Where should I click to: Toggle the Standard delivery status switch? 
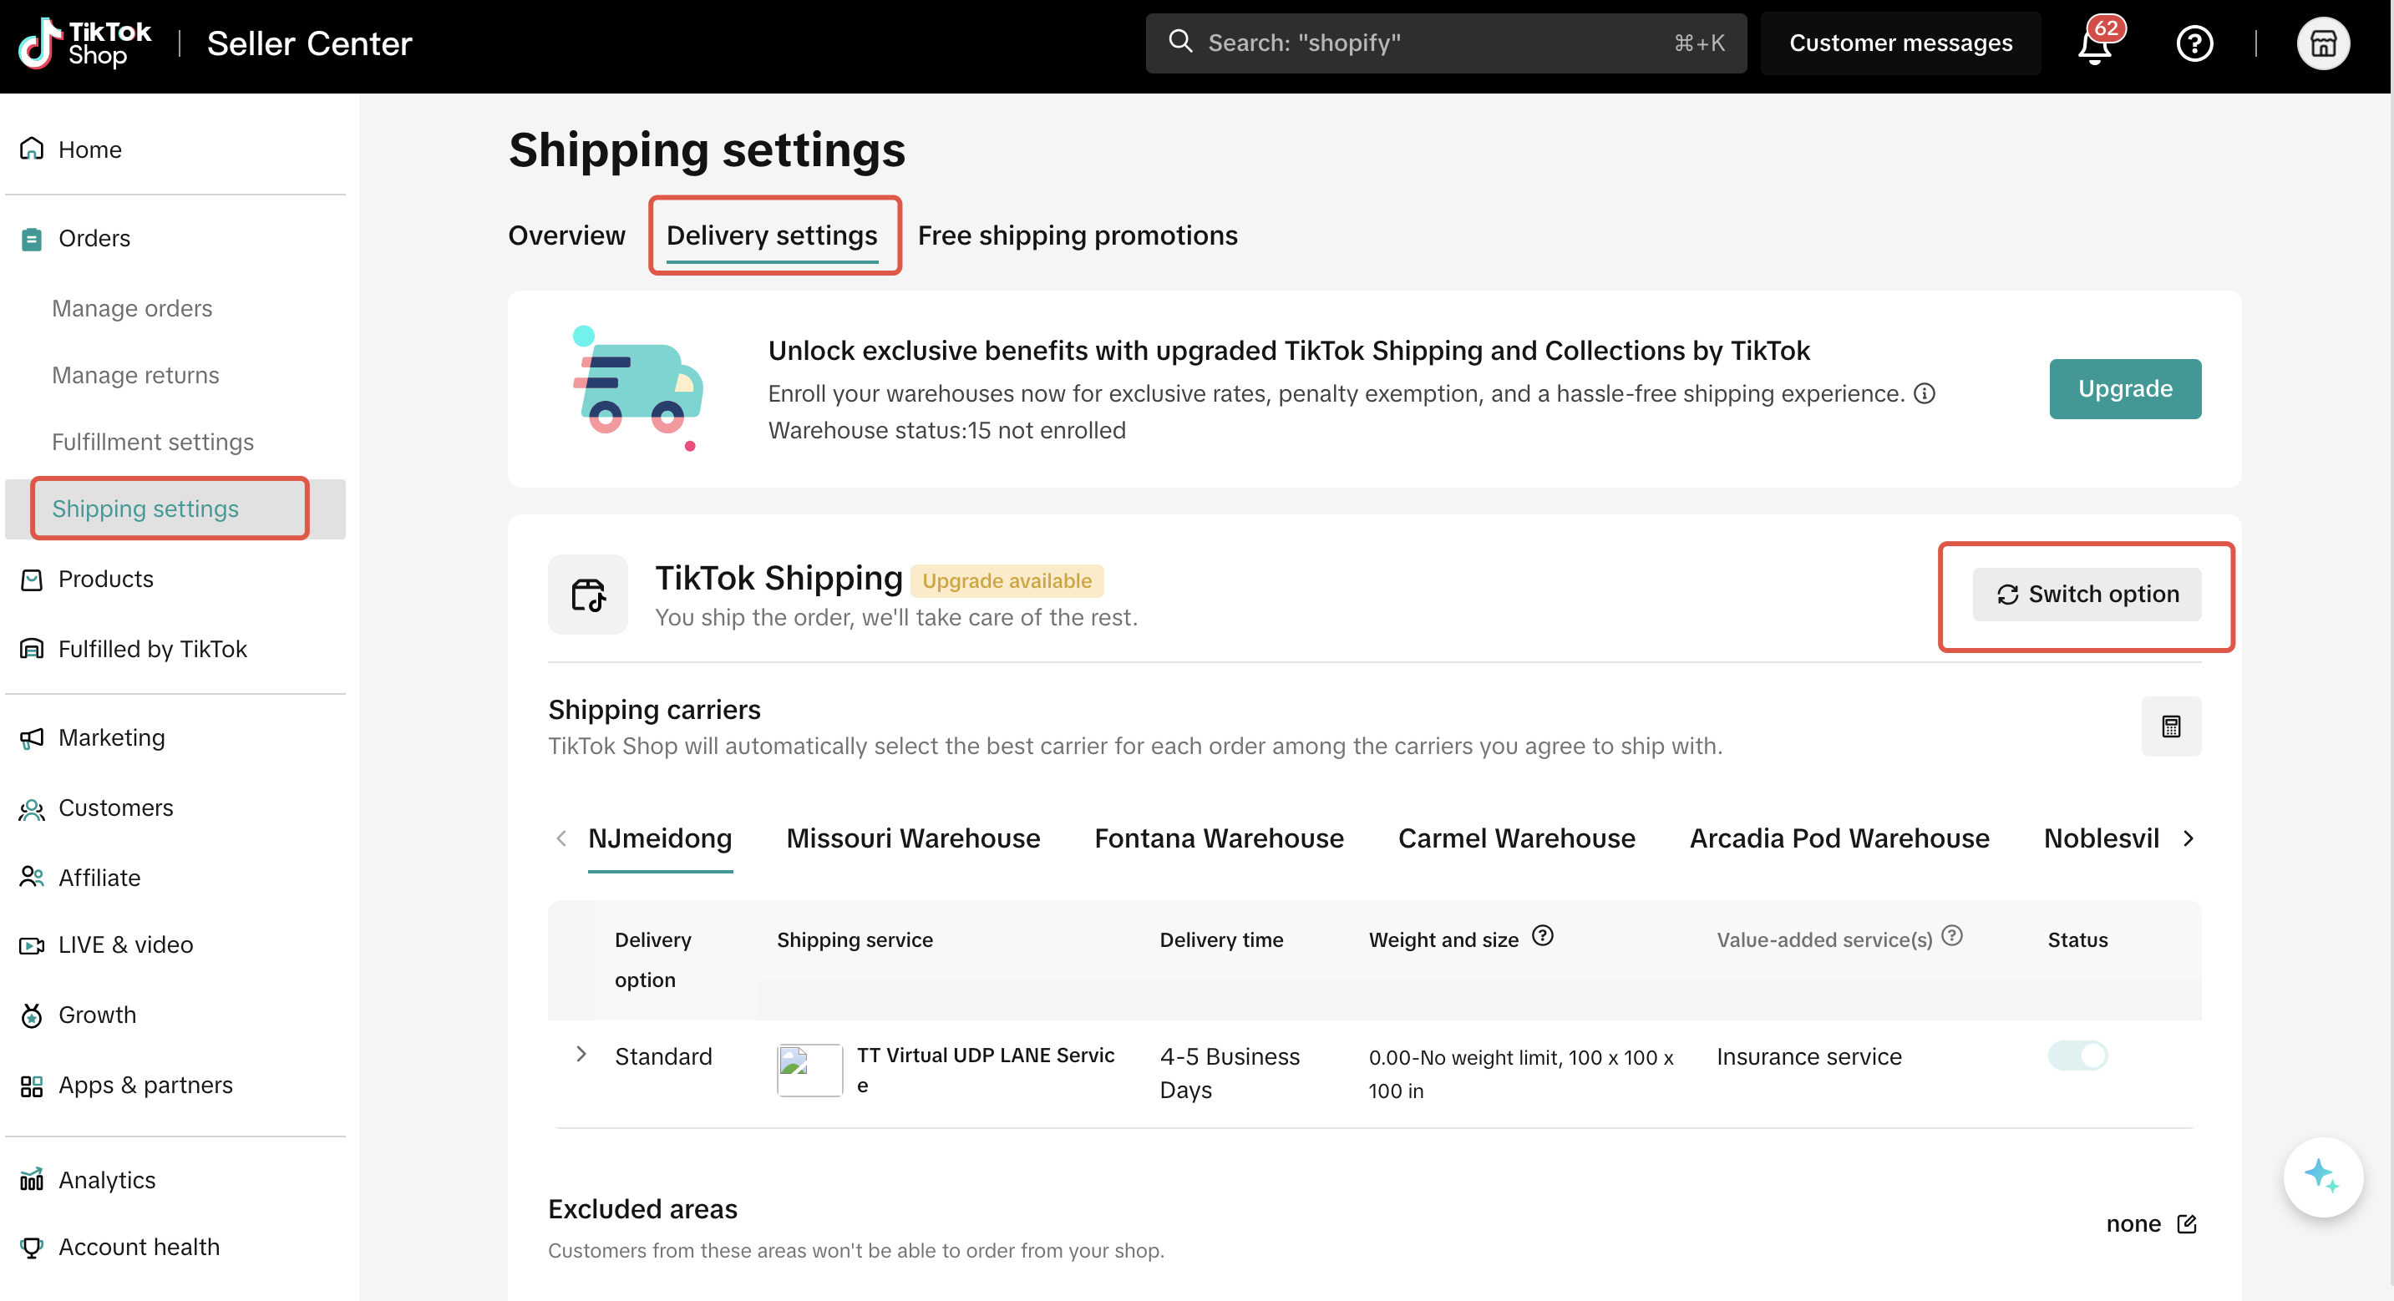2077,1055
